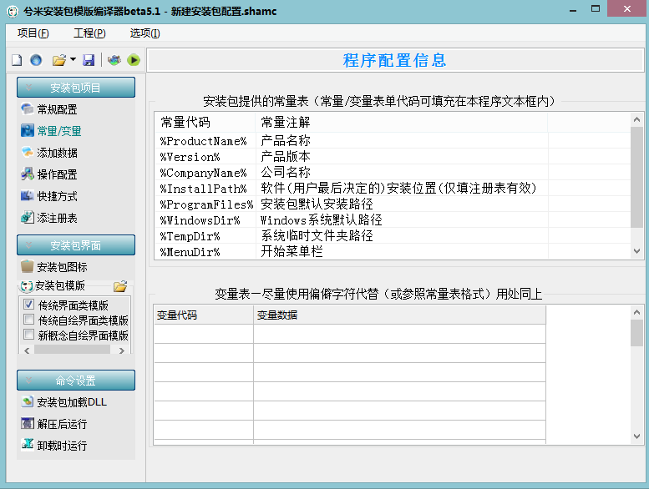Click the save floppy disk icon
649x489 pixels.
point(89,60)
